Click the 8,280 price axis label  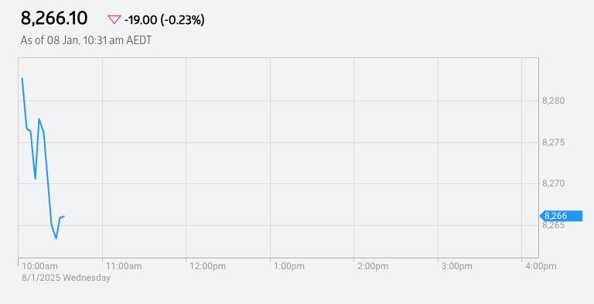(554, 101)
